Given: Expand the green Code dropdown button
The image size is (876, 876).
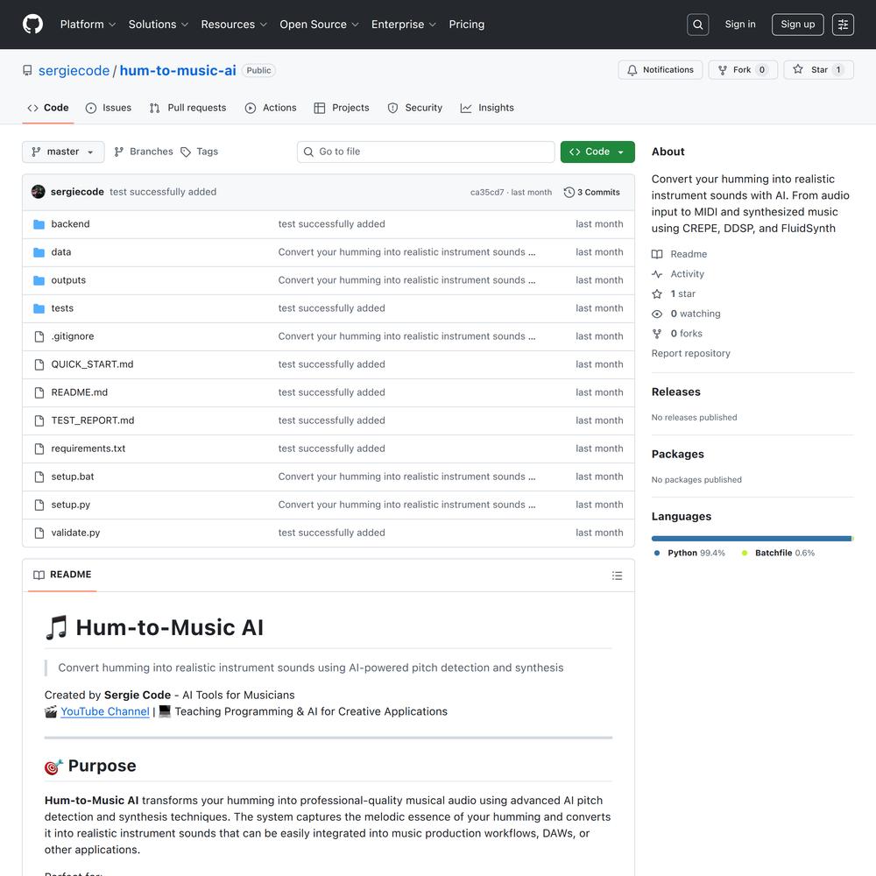Looking at the screenshot, I should click(x=597, y=152).
